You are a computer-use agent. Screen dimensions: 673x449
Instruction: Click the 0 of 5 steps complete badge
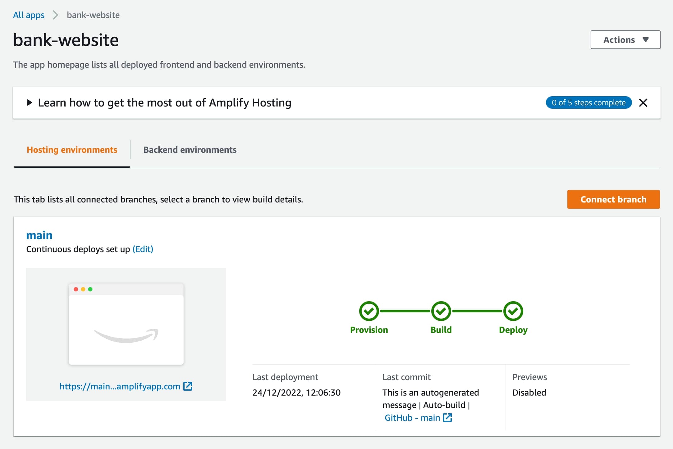pos(588,103)
